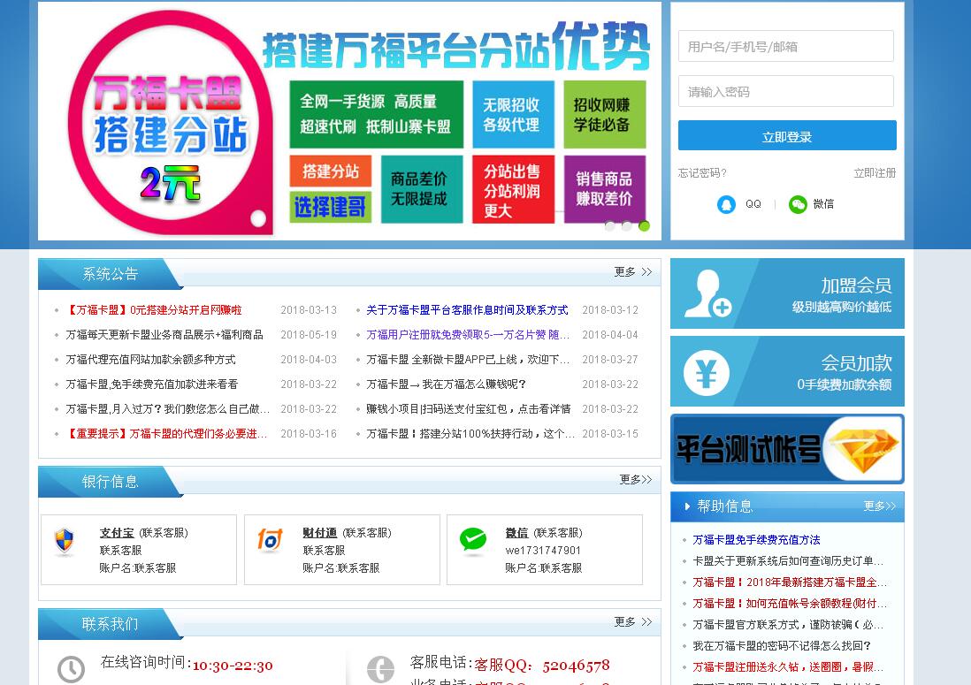Screen dimensions: 971x685
Task: Select the first banner carousel dot
Action: tap(609, 226)
